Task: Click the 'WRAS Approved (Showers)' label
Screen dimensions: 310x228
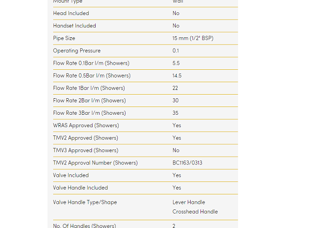Action: click(86, 126)
